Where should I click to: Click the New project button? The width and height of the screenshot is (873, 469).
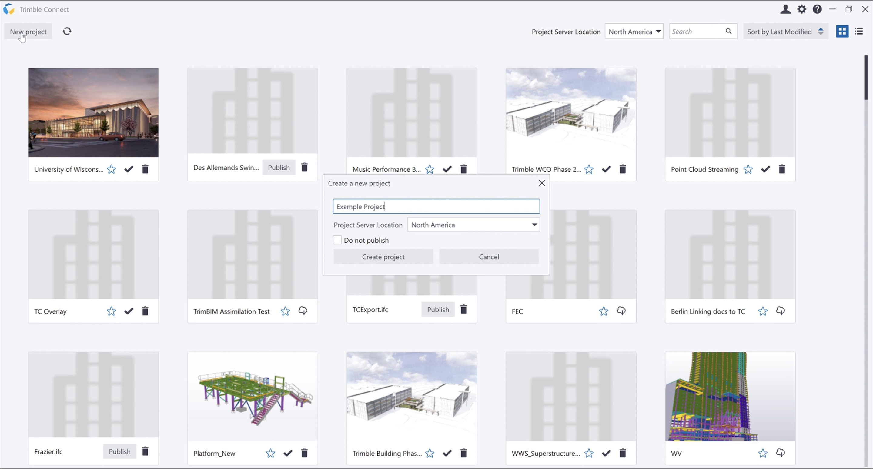[28, 31]
